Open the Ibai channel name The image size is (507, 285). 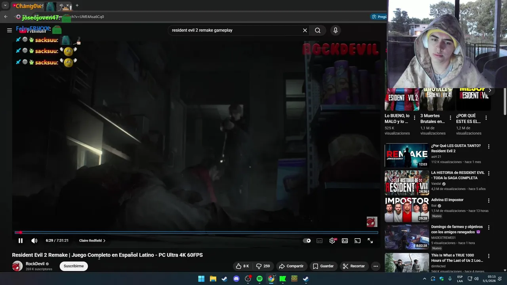point(434,206)
